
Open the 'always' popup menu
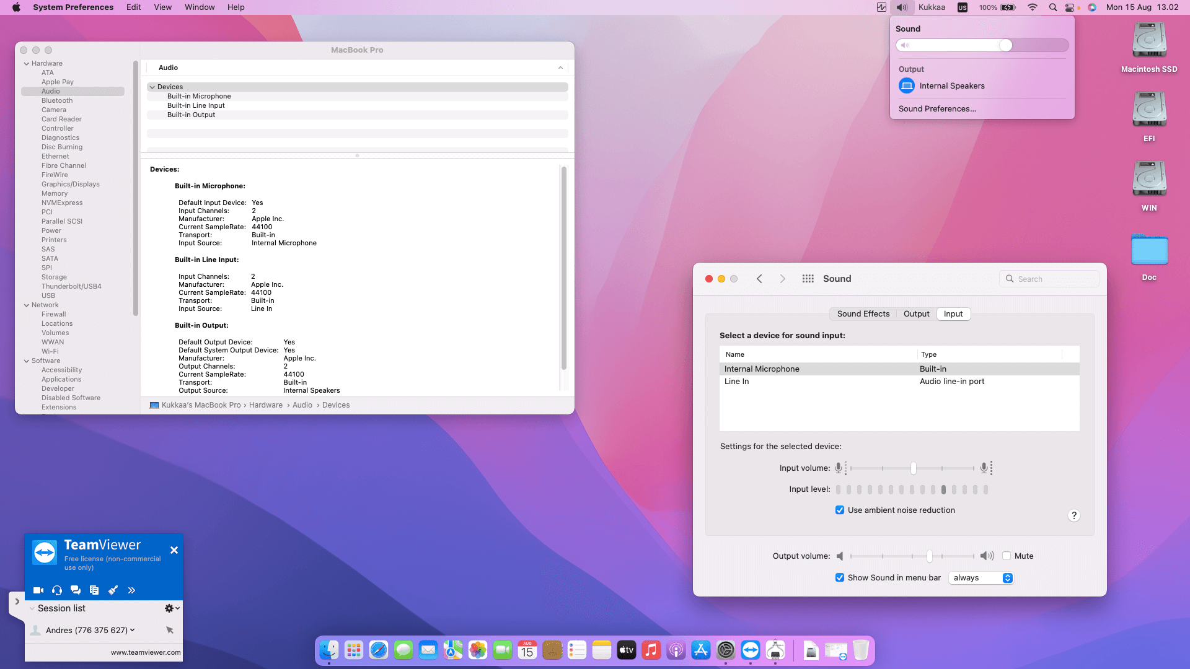coord(981,578)
